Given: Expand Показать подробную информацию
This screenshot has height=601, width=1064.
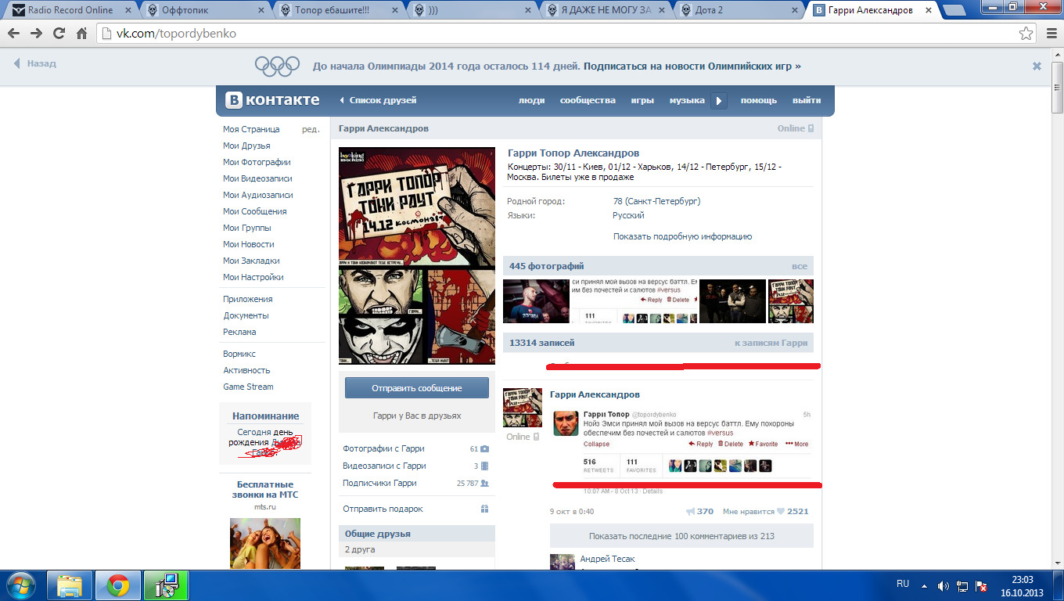Looking at the screenshot, I should click(x=682, y=236).
